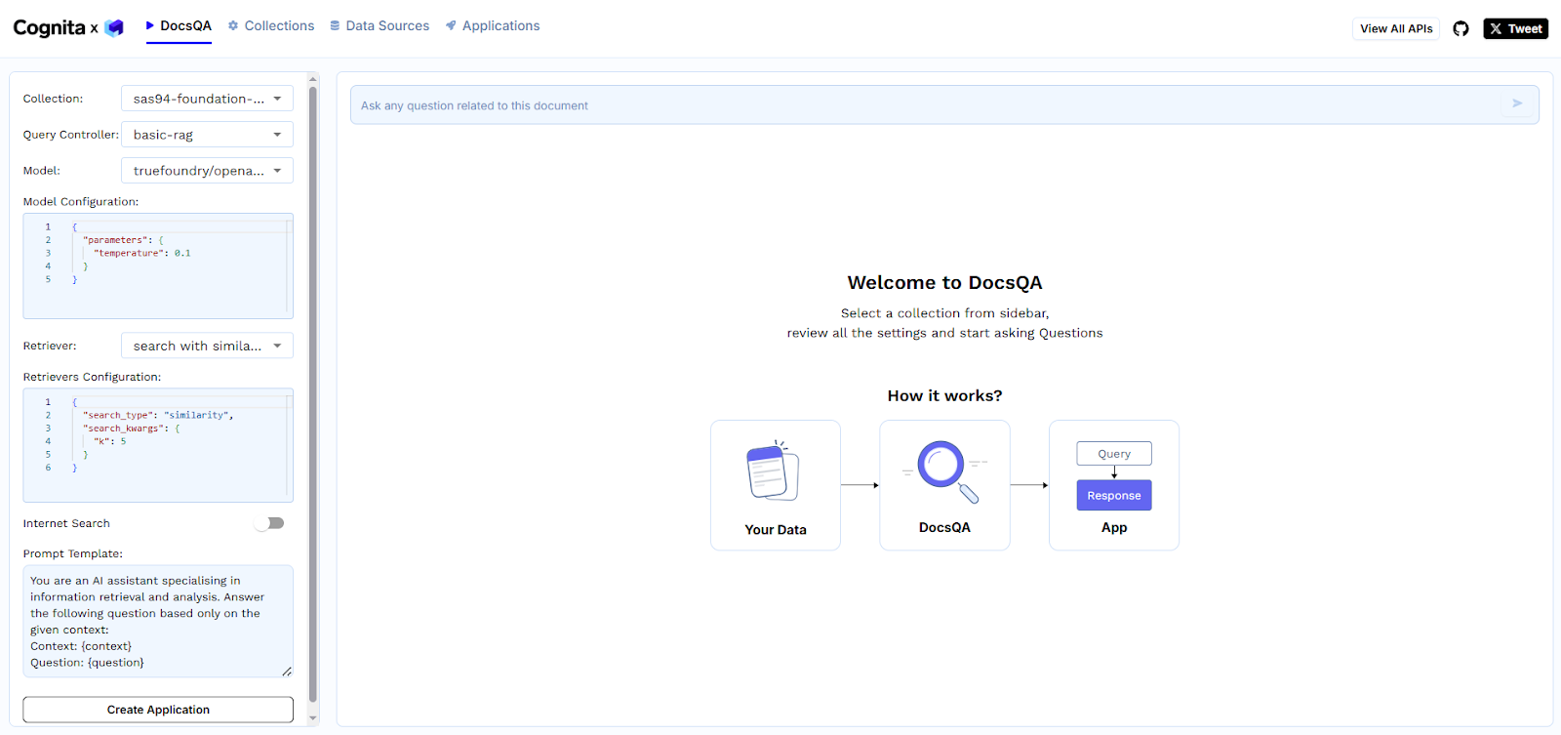1561x735 pixels.
Task: Click the Create Application button
Action: coord(158,710)
